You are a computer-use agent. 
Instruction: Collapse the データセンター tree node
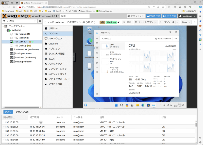3,26
